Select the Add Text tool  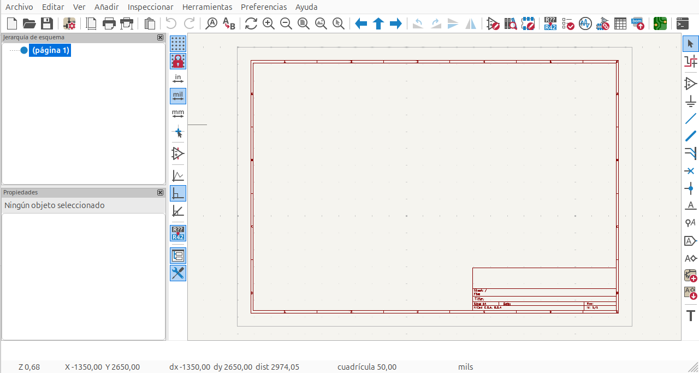click(691, 316)
